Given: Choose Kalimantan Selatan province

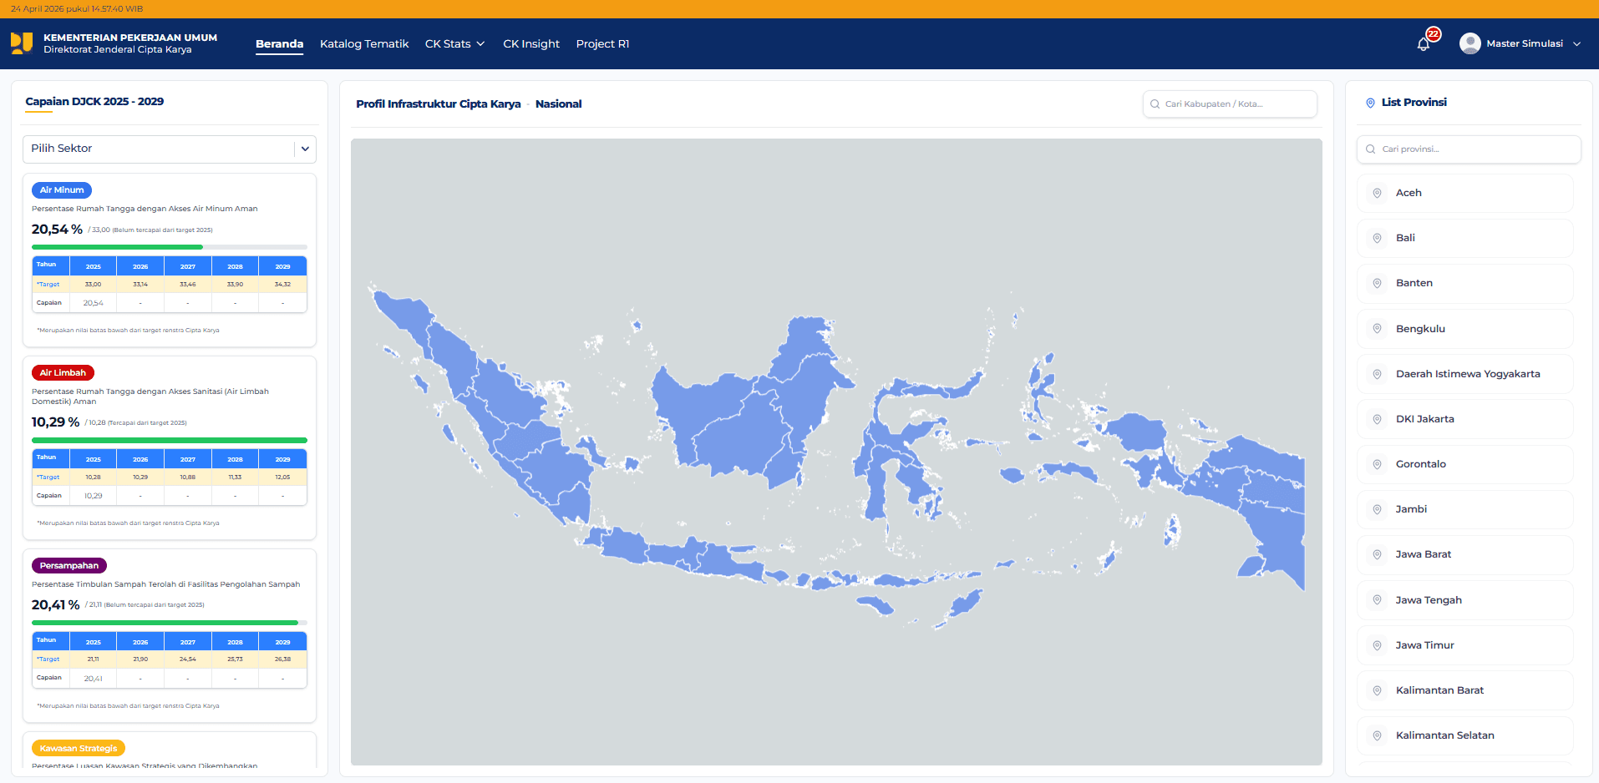Looking at the screenshot, I should coord(1465,735).
